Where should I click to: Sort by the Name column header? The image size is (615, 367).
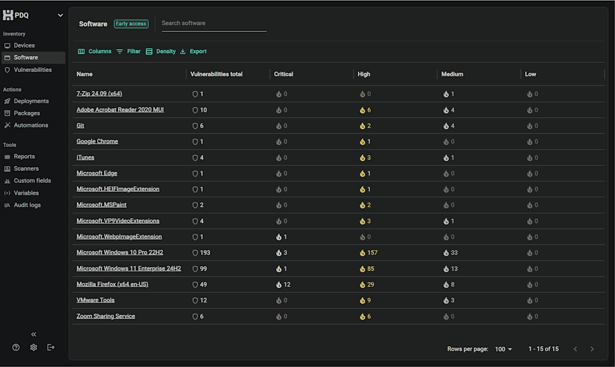pyautogui.click(x=84, y=74)
